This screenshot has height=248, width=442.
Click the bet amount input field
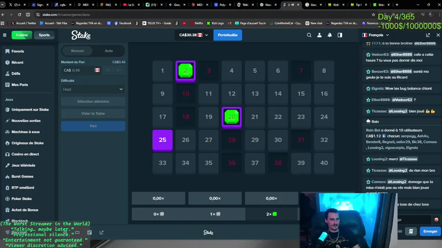[81, 70]
